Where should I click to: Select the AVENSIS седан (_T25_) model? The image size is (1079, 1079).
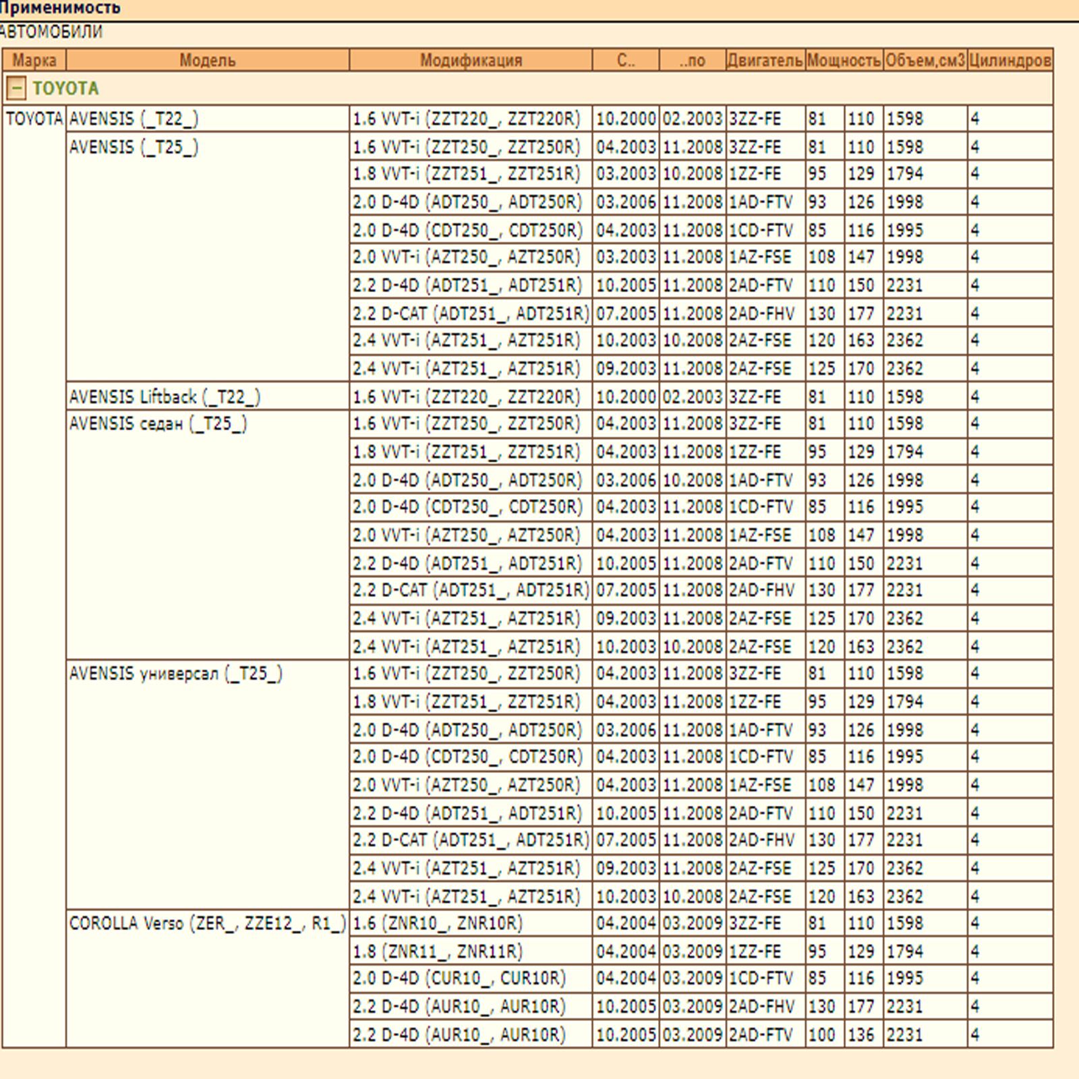tap(158, 424)
